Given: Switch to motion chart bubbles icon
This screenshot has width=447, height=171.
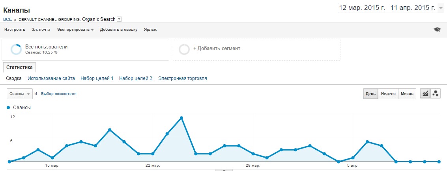Looking at the screenshot, I should (436, 93).
